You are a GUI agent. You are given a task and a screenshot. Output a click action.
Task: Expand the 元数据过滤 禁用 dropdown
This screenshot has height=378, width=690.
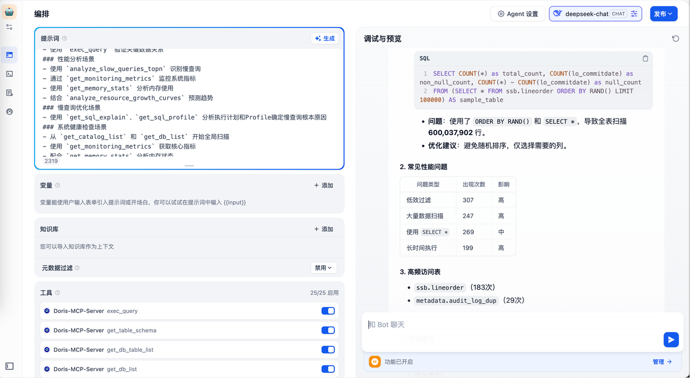[x=323, y=268]
